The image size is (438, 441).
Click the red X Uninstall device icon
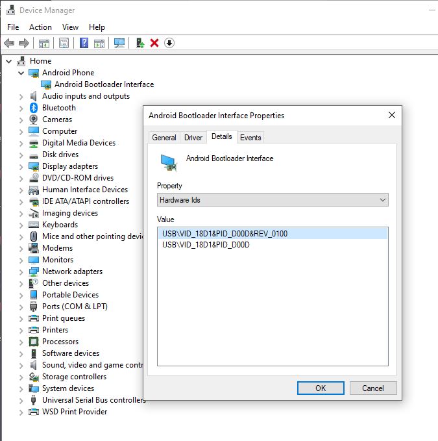point(154,43)
